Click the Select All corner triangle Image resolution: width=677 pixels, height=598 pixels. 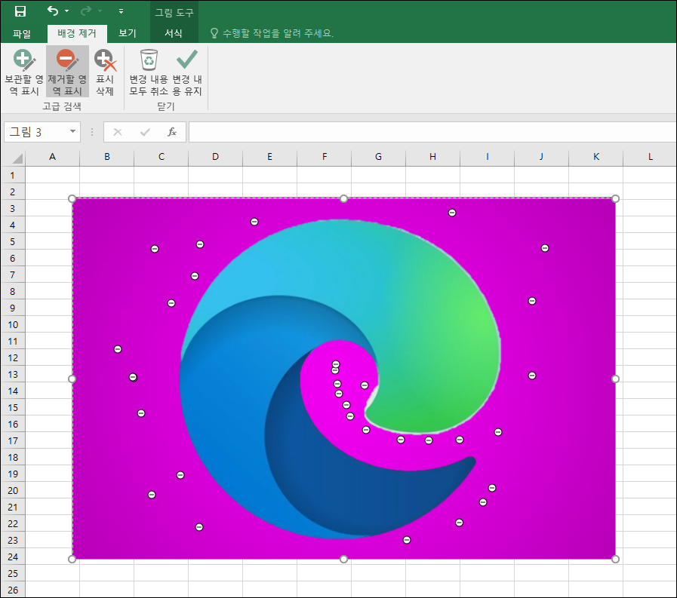point(17,158)
